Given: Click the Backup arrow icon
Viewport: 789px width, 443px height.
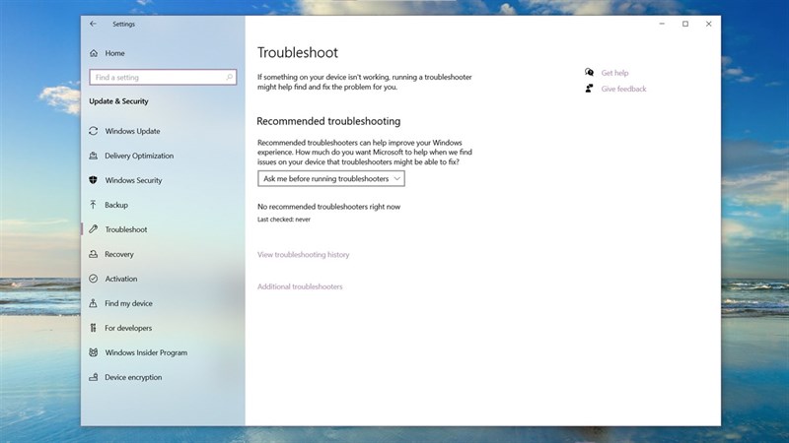Looking at the screenshot, I should point(94,205).
